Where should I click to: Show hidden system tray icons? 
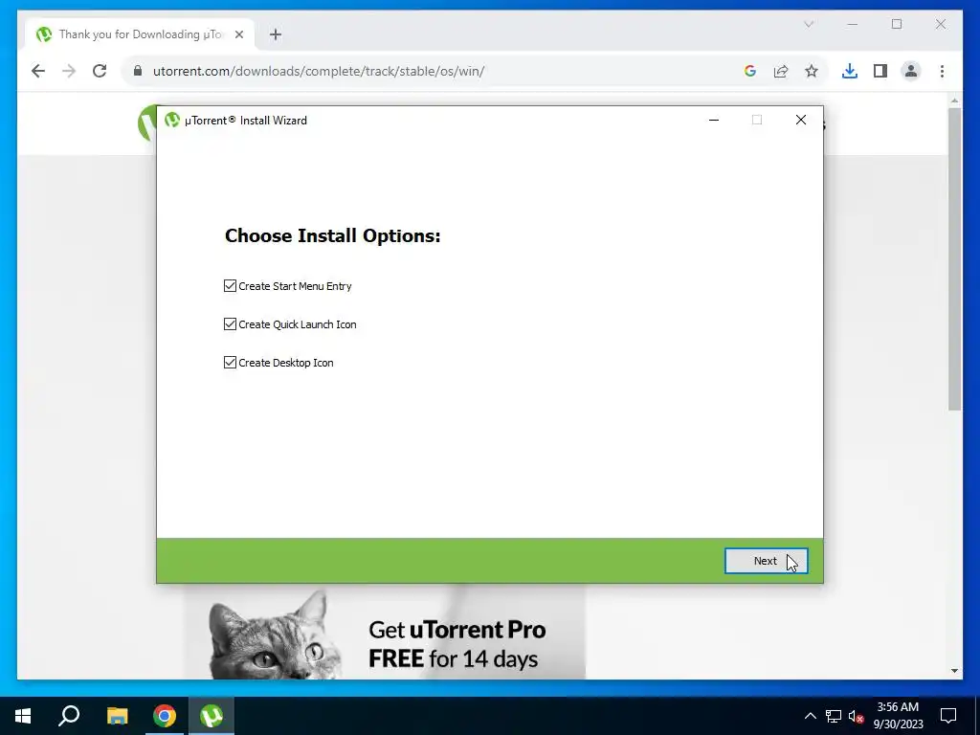click(x=810, y=716)
